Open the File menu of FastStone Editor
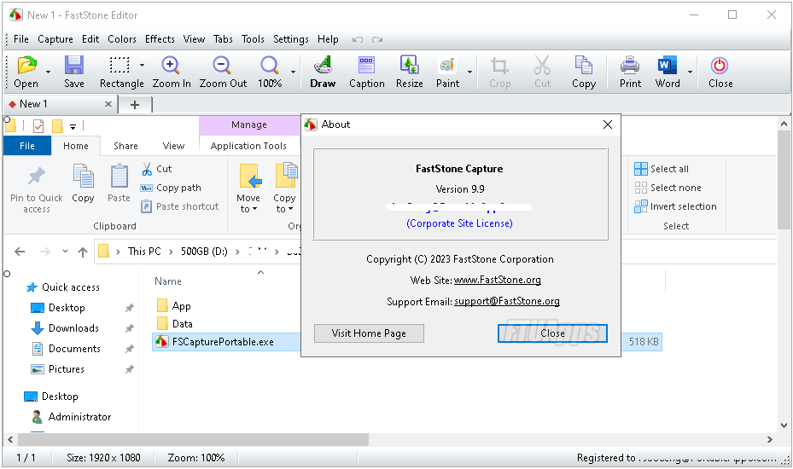The width and height of the screenshot is (793, 469). pyautogui.click(x=21, y=39)
